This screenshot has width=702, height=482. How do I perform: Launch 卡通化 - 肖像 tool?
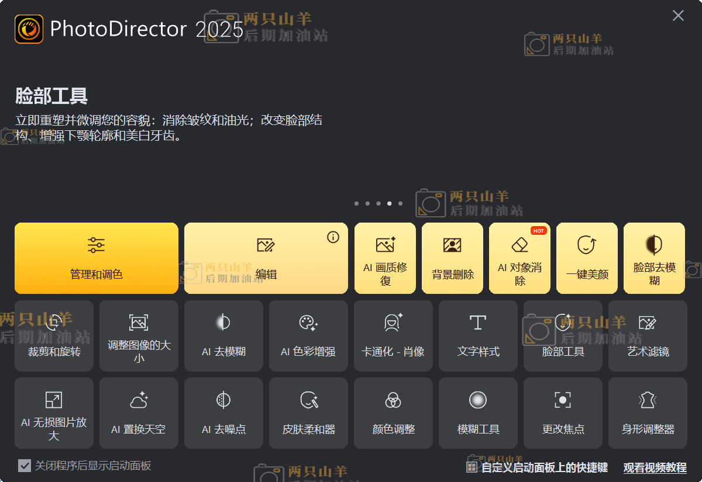393,335
